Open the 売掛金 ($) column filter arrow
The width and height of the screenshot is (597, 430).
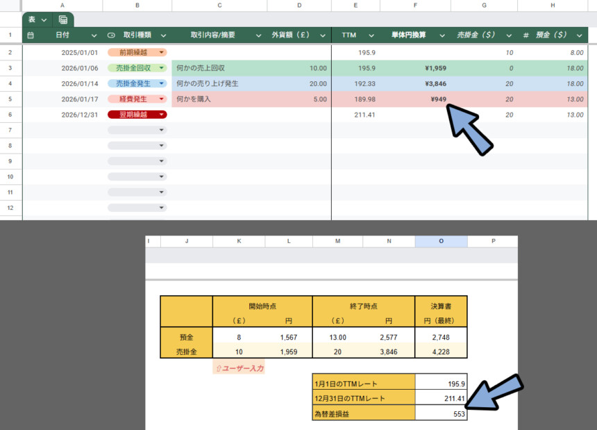pyautogui.click(x=509, y=35)
